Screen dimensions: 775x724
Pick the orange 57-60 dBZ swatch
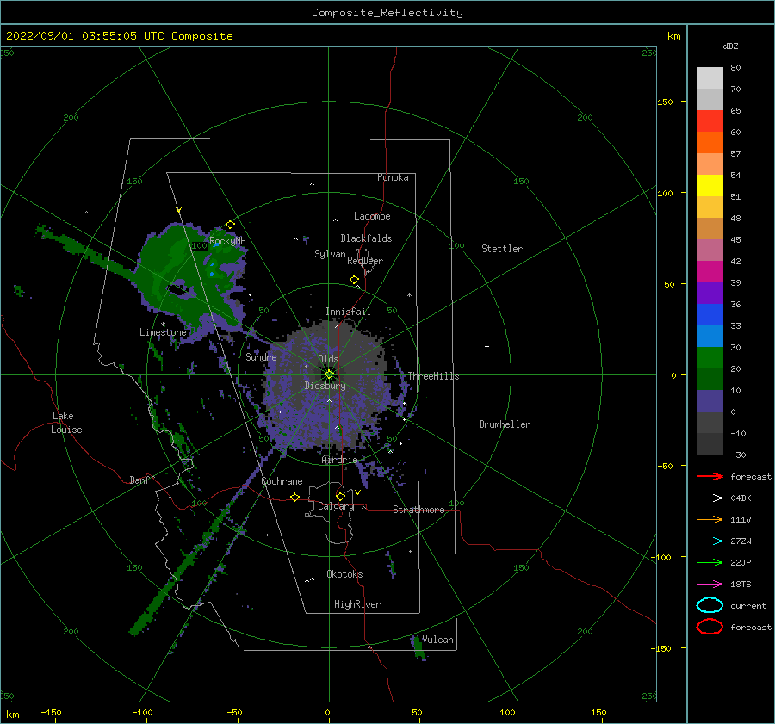tap(710, 143)
